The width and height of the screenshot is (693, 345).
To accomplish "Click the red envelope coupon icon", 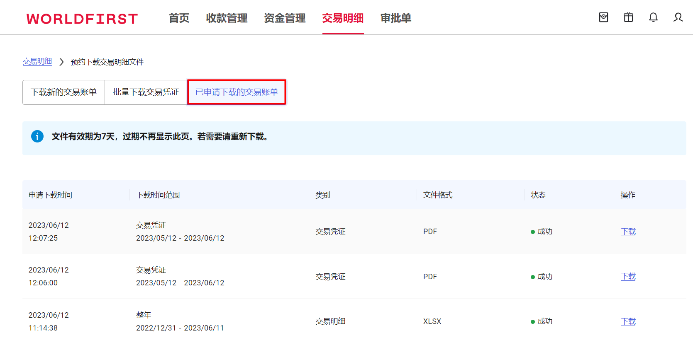I will pos(603,17).
